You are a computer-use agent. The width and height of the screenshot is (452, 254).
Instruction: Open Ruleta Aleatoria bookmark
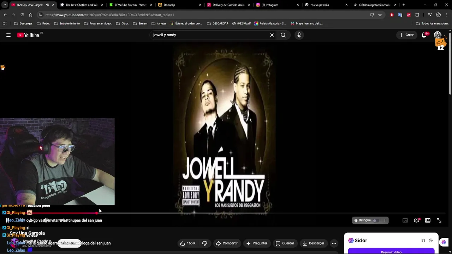pos(270,23)
